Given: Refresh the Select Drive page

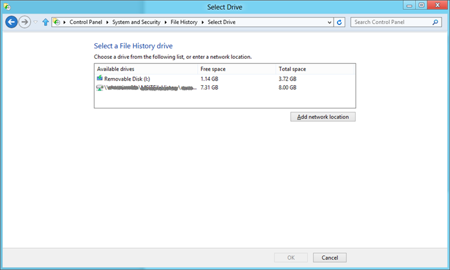Looking at the screenshot, I should [339, 22].
